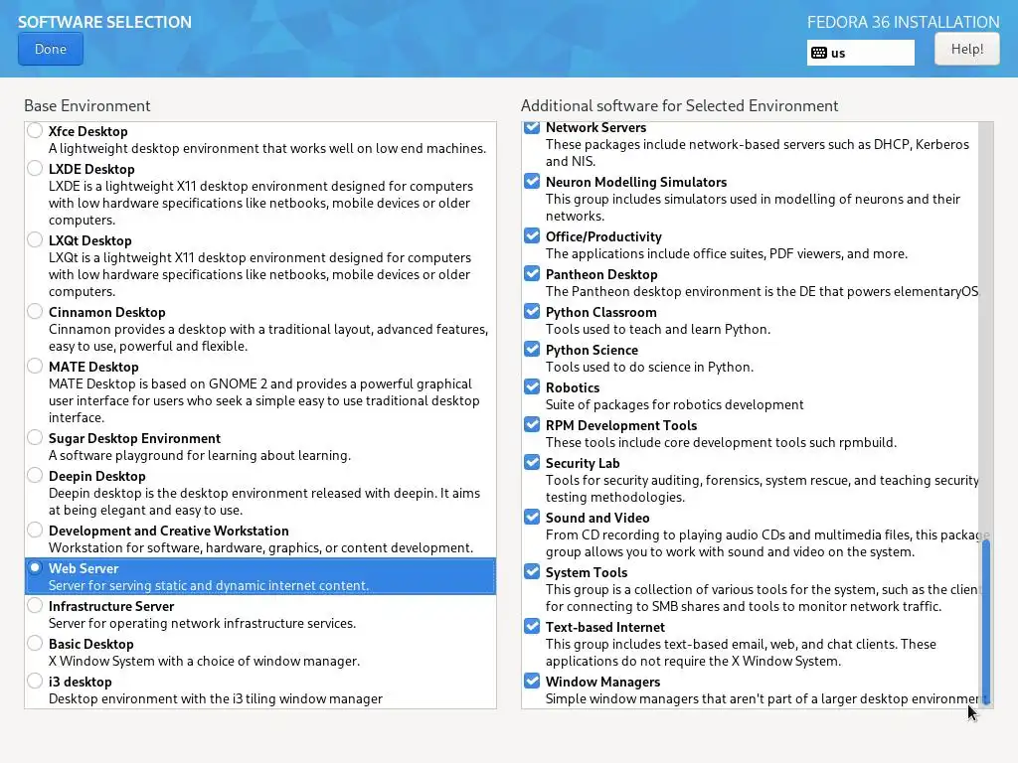Click the additional software list scrollbar thumb
This screenshot has height=763, width=1018.
pyautogui.click(x=985, y=621)
